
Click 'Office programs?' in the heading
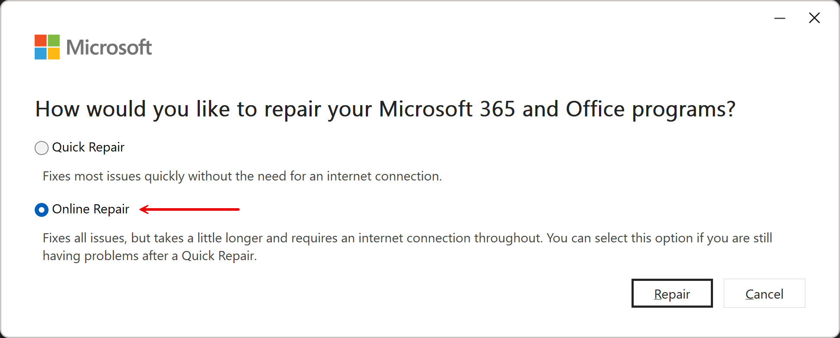point(651,109)
